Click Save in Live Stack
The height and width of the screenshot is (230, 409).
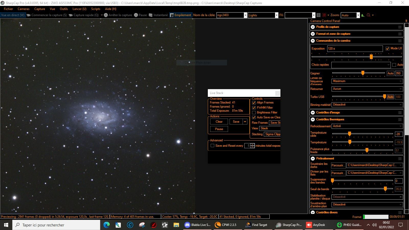[236, 122]
